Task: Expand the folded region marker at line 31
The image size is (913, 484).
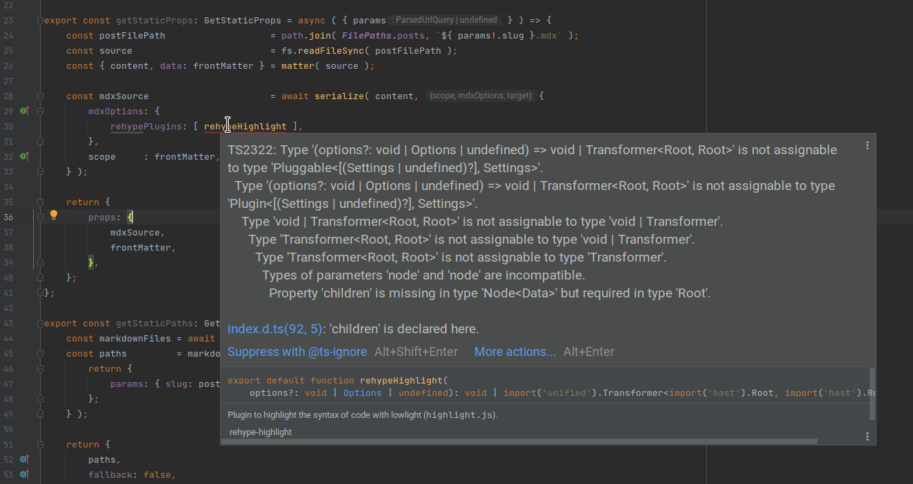Action: 39,140
